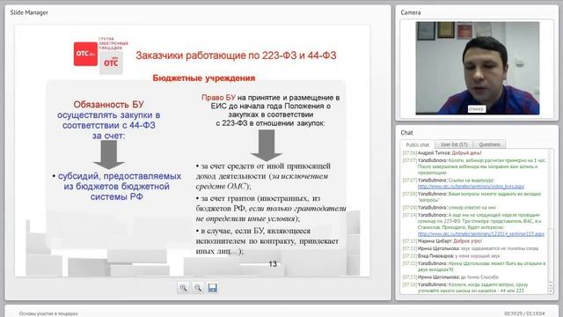Click the grey OTC logo
Image resolution: width=563 pixels, height=317 pixels.
(x=111, y=63)
